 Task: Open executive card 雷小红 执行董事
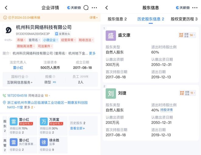(x=23, y=145)
